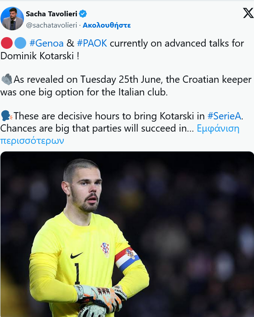Click the Croatian crest on the jersey
254x317 pixels.
[105, 250]
